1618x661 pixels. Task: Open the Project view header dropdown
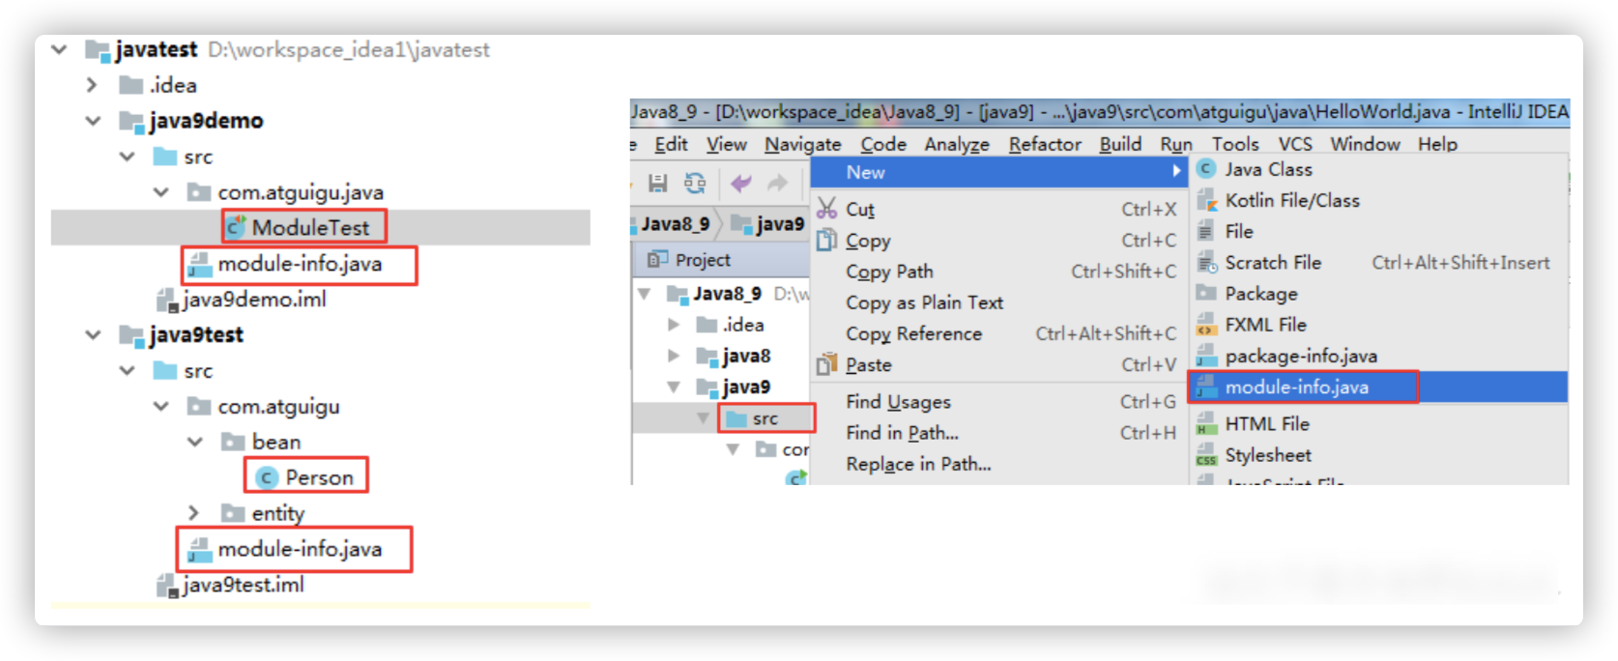pyautogui.click(x=703, y=259)
